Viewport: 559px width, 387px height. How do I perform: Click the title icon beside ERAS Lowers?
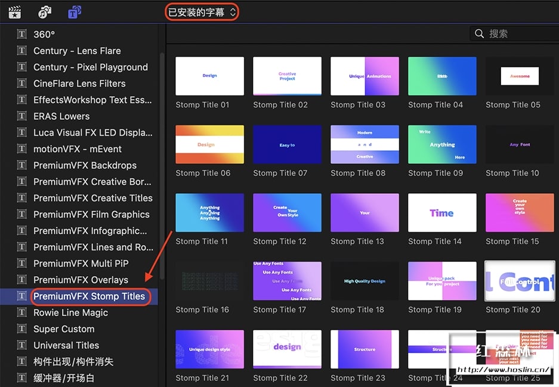click(x=22, y=116)
